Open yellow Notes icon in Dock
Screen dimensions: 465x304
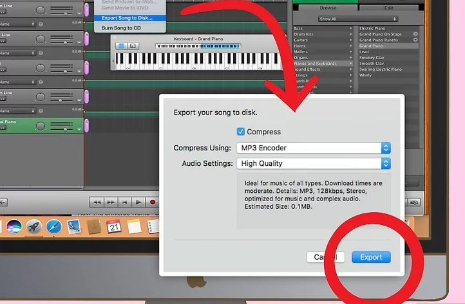click(x=134, y=227)
